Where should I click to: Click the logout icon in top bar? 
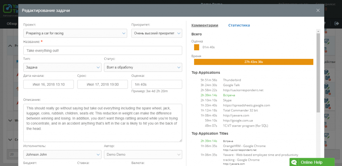point(336,24)
